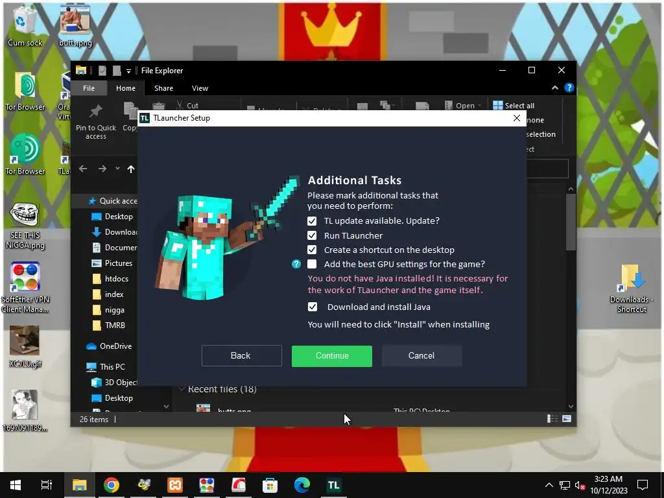Open the View ribbon tab
The height and width of the screenshot is (498, 664).
pyautogui.click(x=200, y=88)
